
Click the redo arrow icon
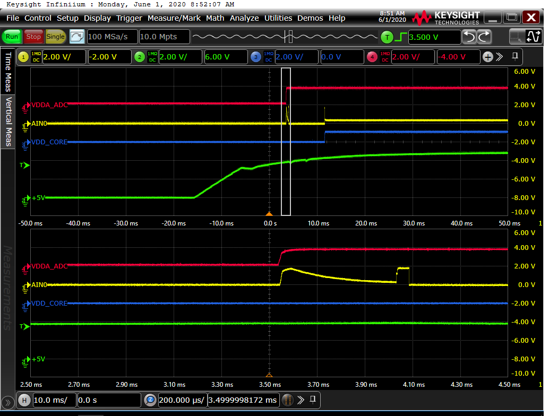[485, 37]
